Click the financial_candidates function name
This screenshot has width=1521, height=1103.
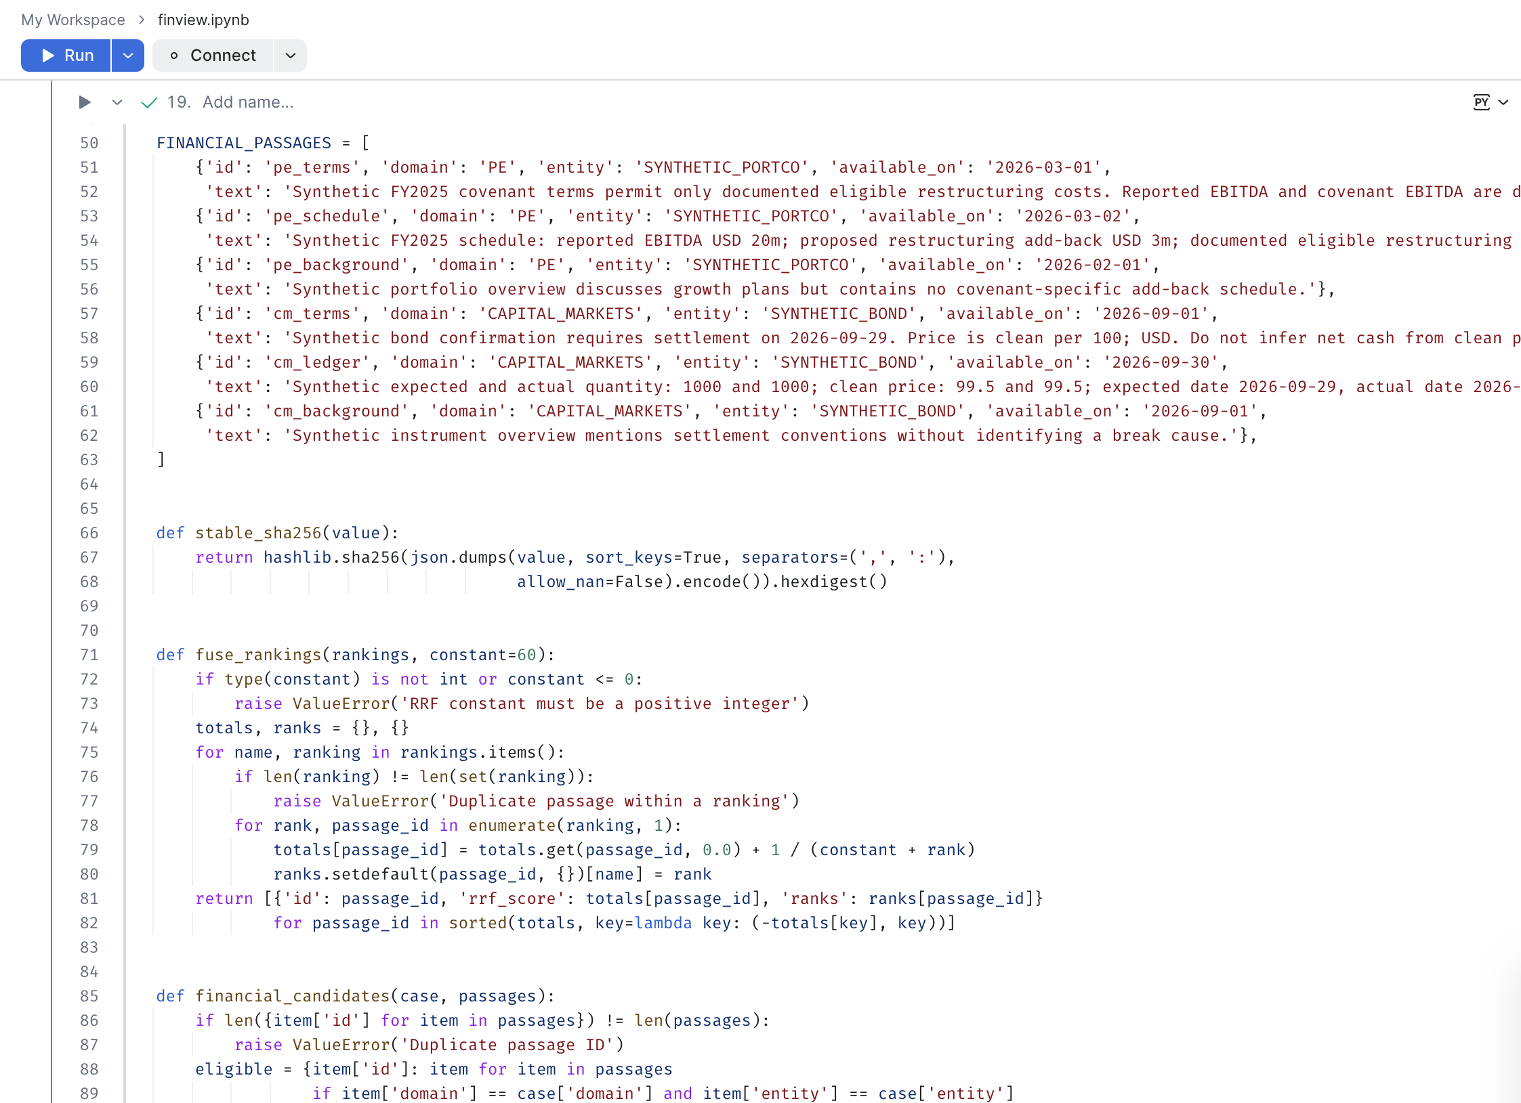(x=293, y=996)
